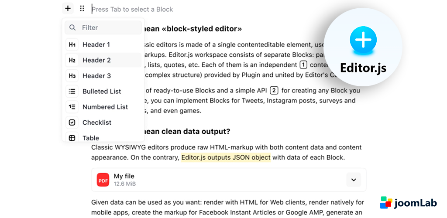Insert a Numbered List block

pyautogui.click(x=103, y=107)
